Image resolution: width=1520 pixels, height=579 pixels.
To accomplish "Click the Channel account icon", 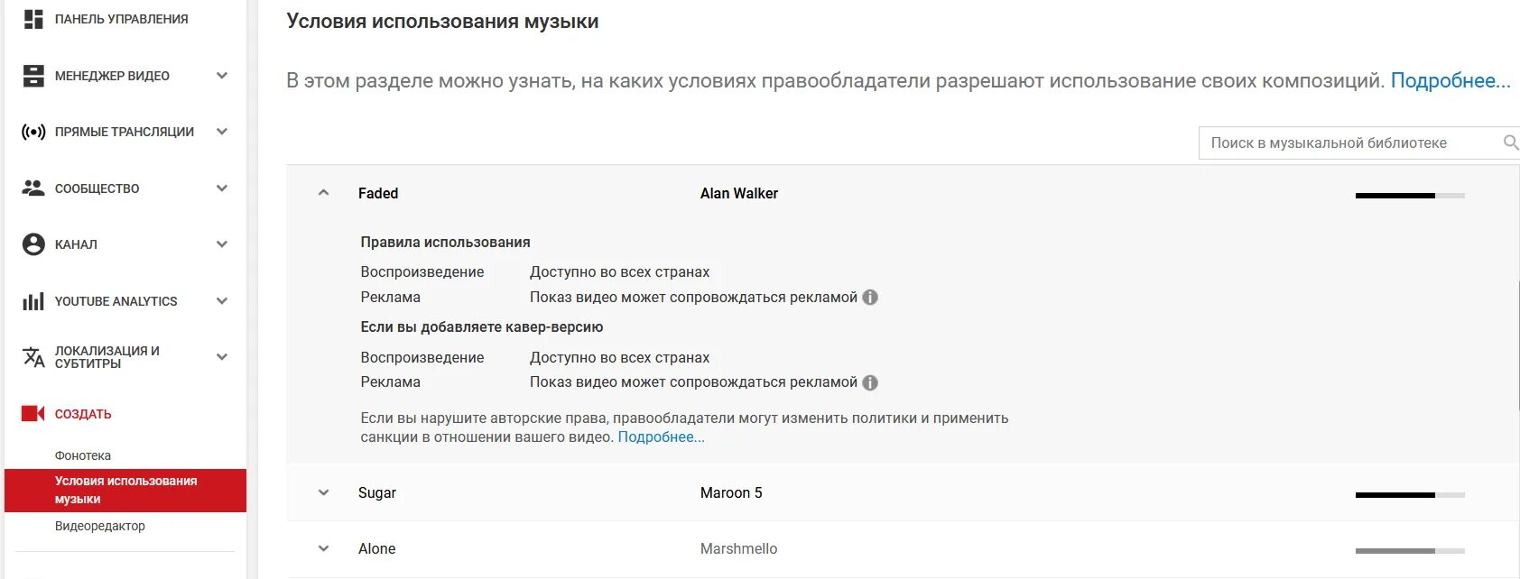I will (33, 244).
